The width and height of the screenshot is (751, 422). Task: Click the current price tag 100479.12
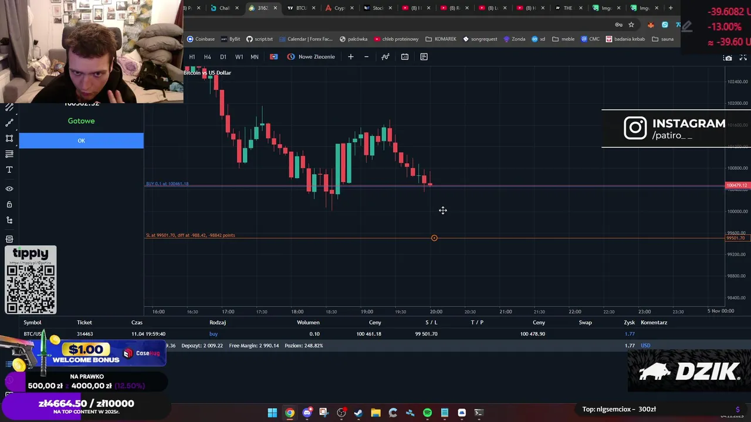tap(737, 185)
